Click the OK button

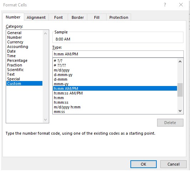(x=144, y=164)
